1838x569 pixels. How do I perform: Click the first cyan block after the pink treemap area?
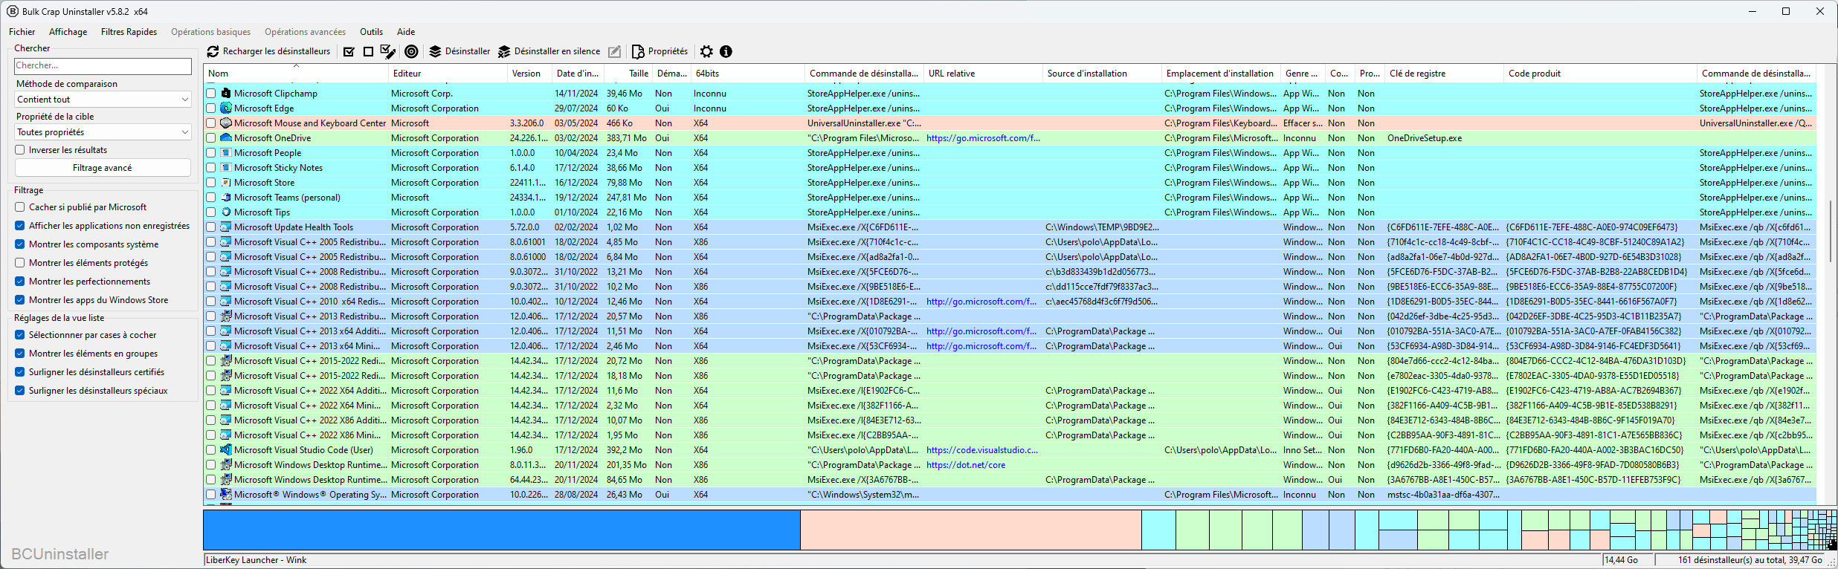coord(1158,530)
